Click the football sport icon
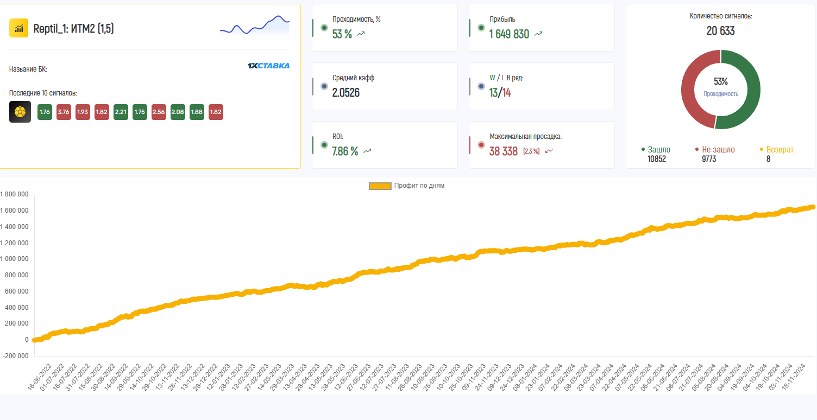Image resolution: width=817 pixels, height=420 pixels. (20, 112)
